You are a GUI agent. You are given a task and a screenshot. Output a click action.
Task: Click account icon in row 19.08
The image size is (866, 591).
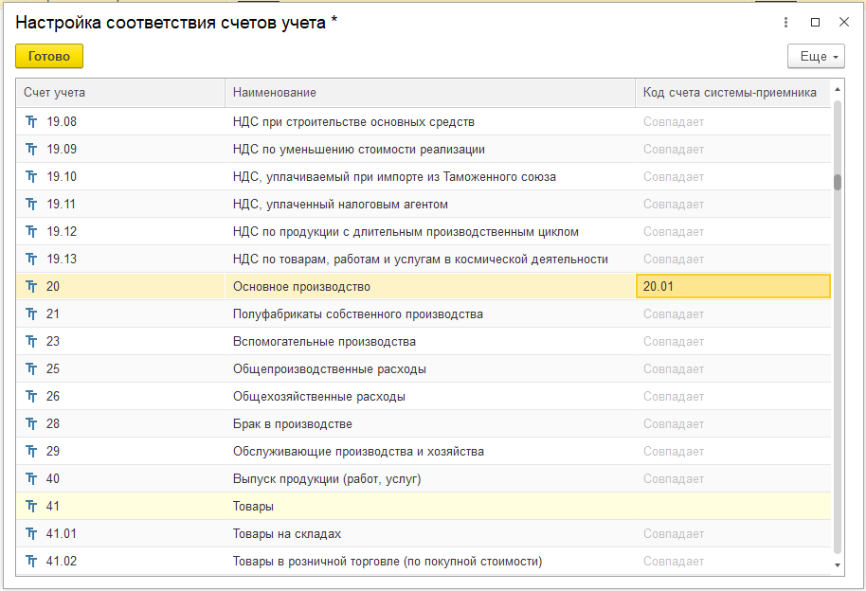coord(31,121)
